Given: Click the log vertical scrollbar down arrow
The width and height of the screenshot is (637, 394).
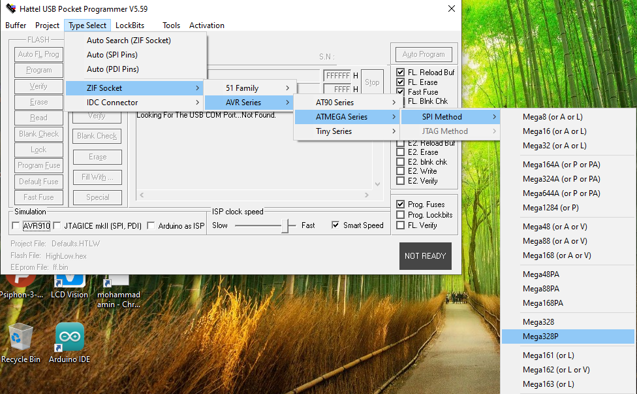Looking at the screenshot, I should 377,184.
